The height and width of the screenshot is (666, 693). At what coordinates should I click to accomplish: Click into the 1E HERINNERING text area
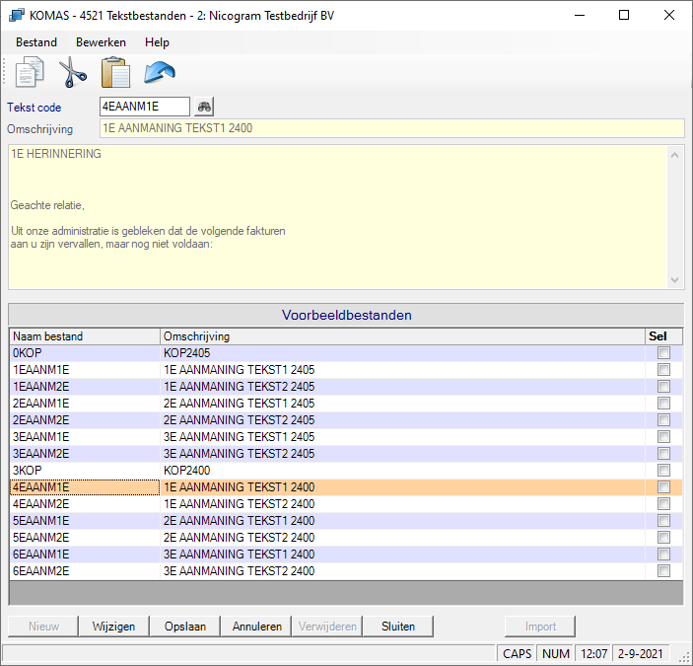click(x=338, y=217)
